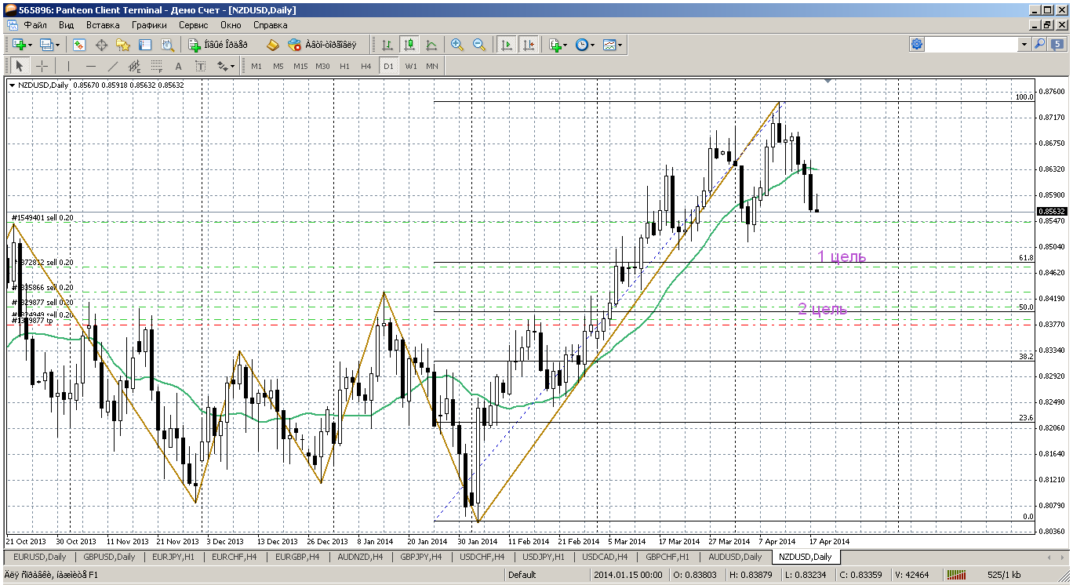This screenshot has width=1073, height=585.
Task: Click the New Order button
Action: click(217, 45)
